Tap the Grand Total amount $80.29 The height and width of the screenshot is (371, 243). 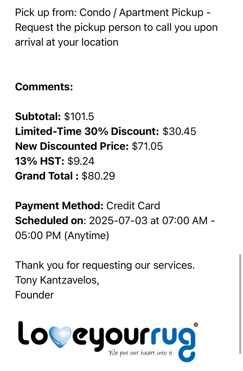(98, 176)
